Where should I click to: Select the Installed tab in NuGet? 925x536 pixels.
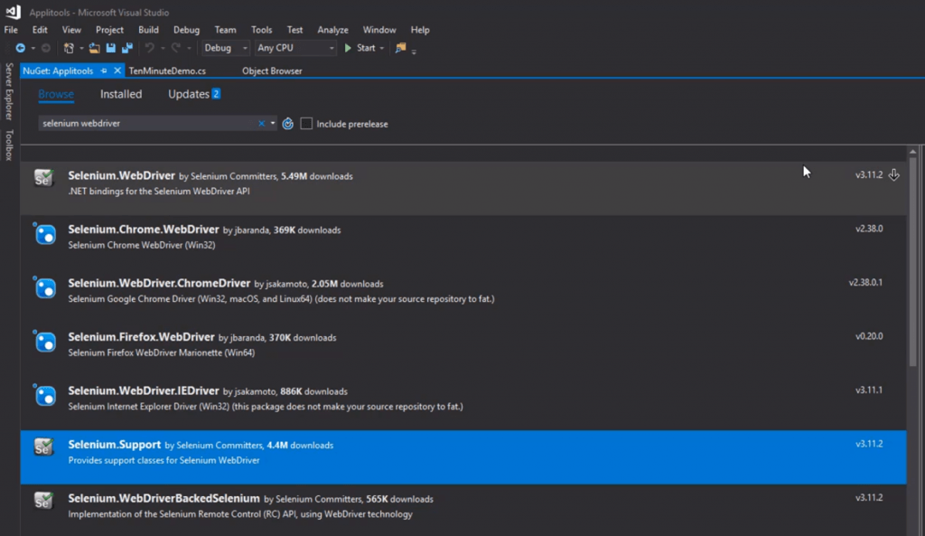point(121,94)
